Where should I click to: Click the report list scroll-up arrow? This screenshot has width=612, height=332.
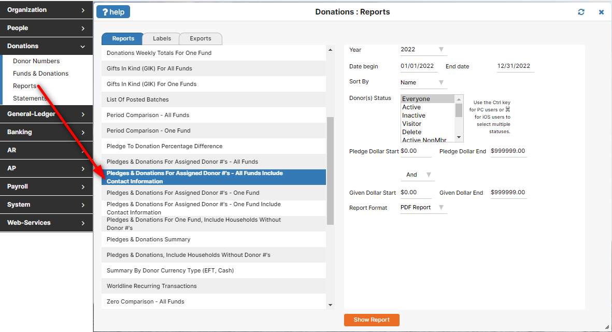click(330, 50)
